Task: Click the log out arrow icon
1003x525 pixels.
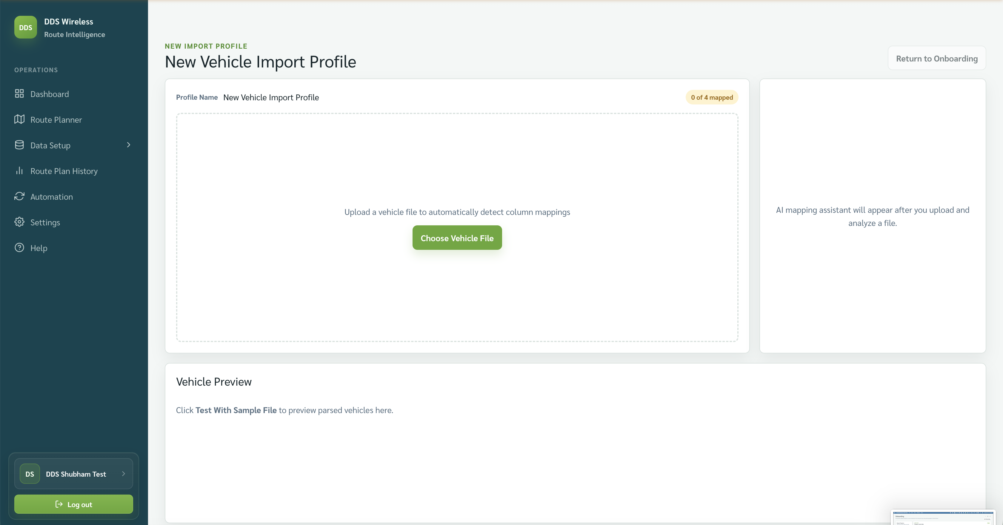Action: point(59,504)
